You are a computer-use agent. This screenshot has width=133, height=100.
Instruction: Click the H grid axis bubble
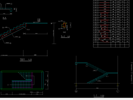(x=76, y=91)
